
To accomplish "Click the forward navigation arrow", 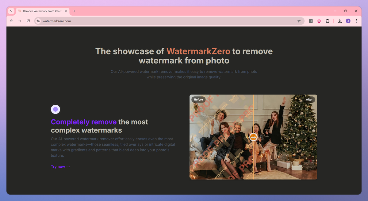I will tap(20, 21).
